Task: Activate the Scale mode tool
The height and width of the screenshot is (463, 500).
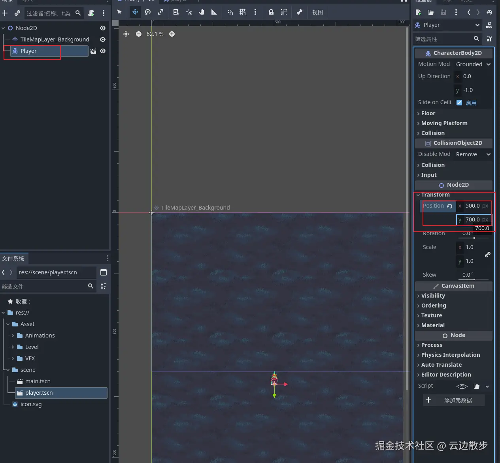Action: click(x=160, y=12)
